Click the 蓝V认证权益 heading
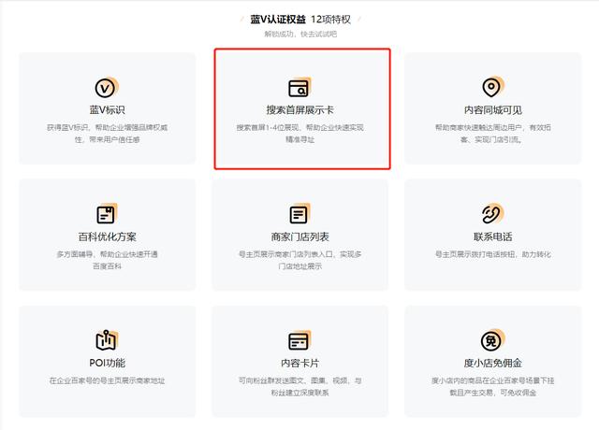This screenshot has height=430, width=599. click(278, 19)
